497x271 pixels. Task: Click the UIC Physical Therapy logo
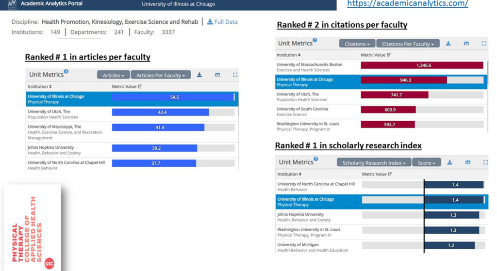(x=33, y=228)
